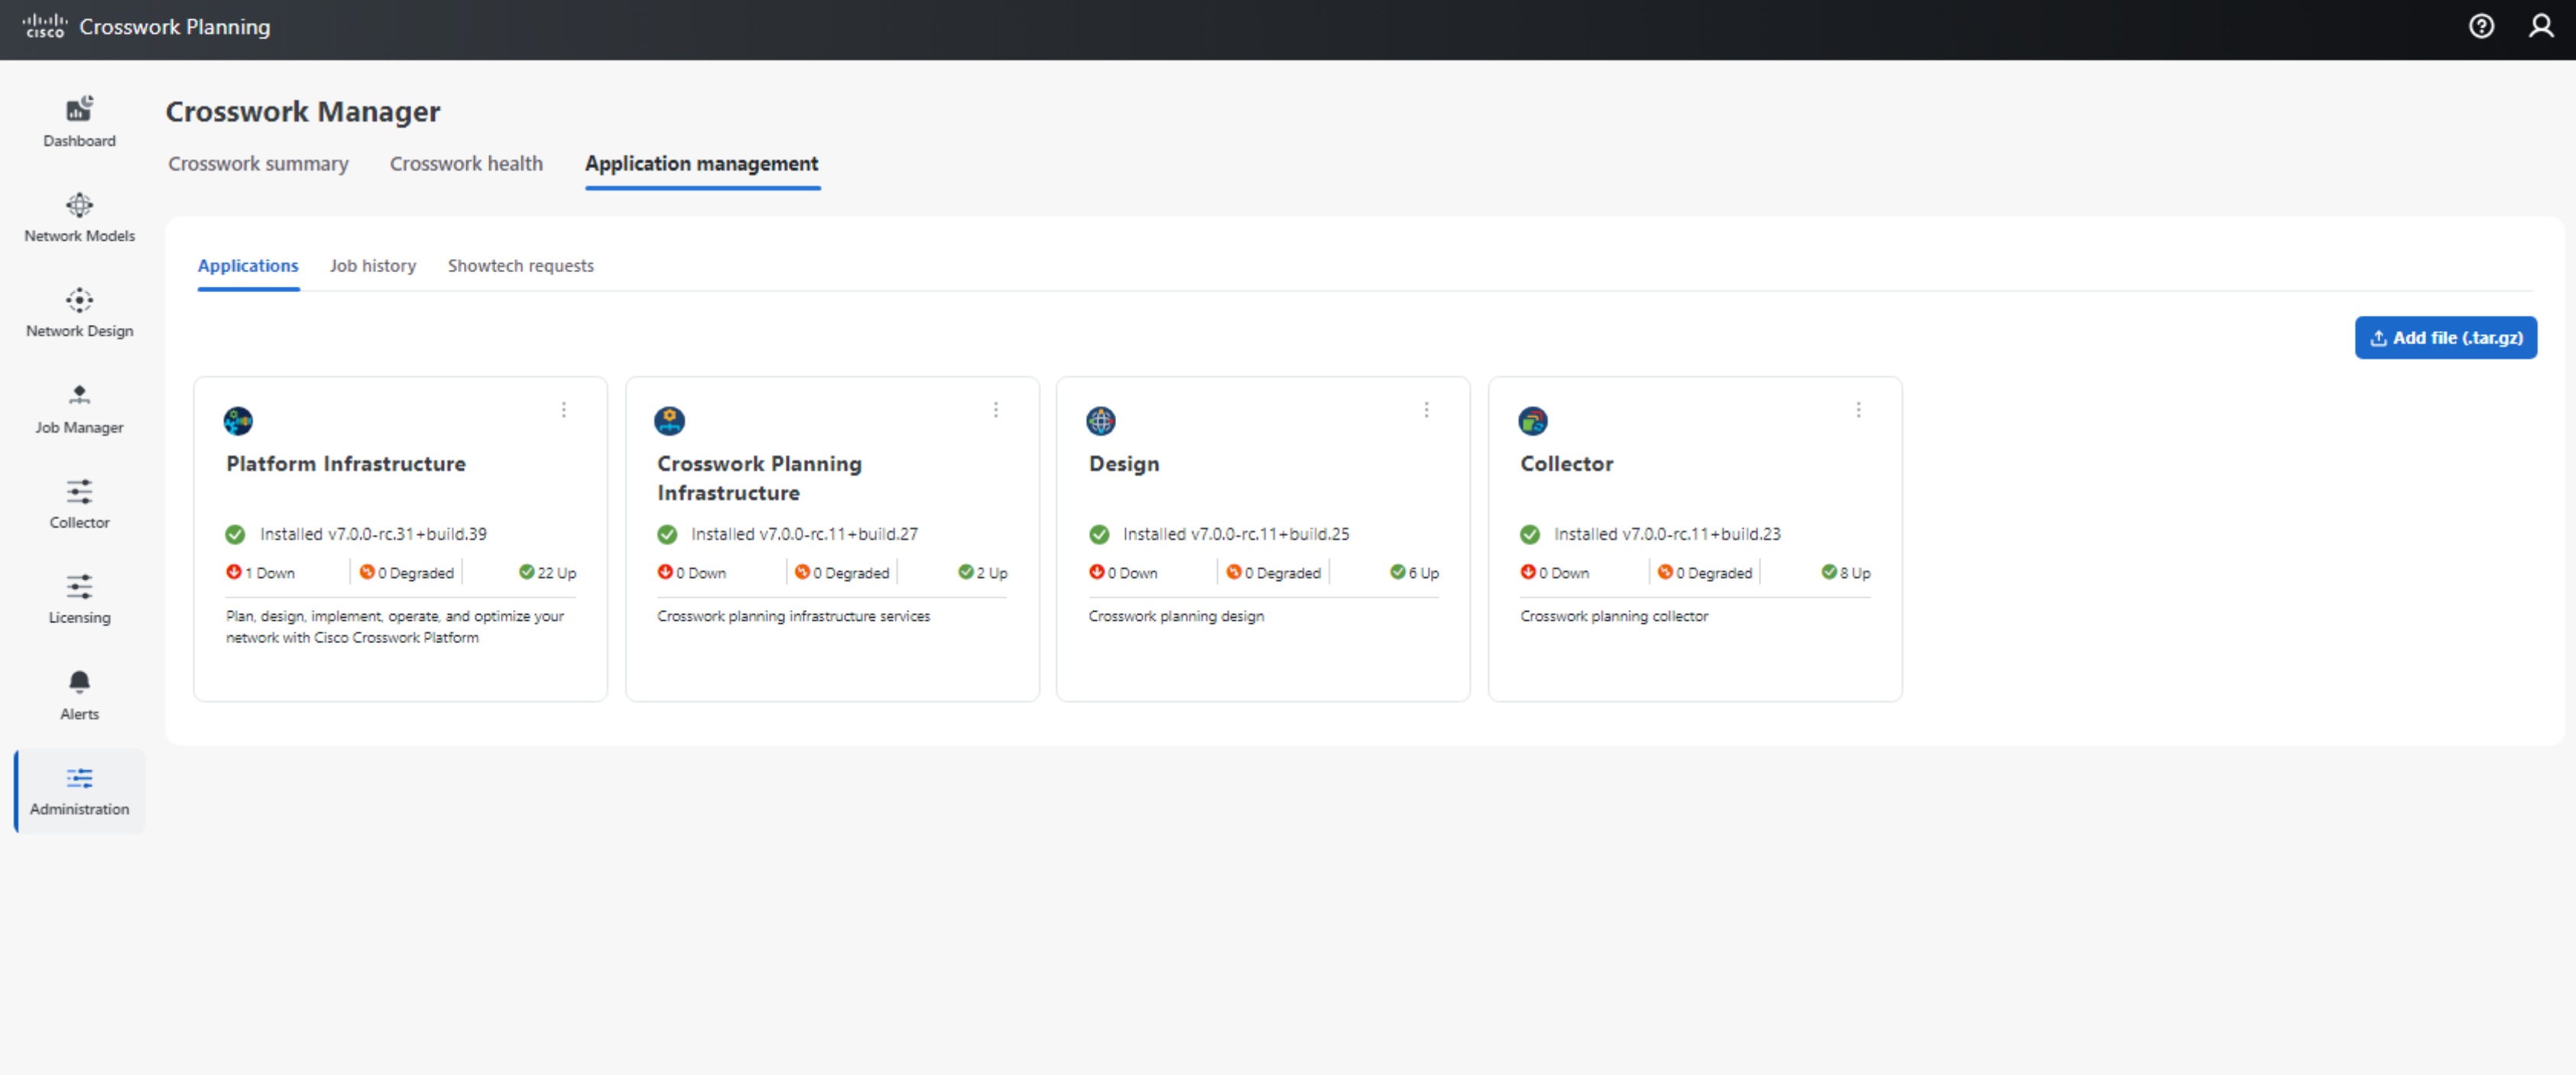Click '22 Up' status text
The image size is (2576, 1075).
[x=557, y=573]
